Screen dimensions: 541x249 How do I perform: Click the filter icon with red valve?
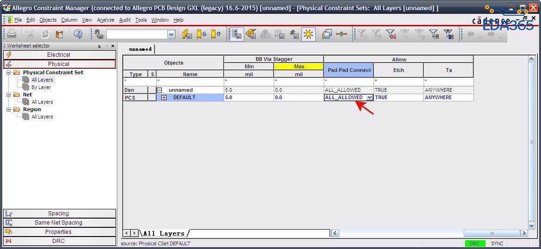point(391,34)
